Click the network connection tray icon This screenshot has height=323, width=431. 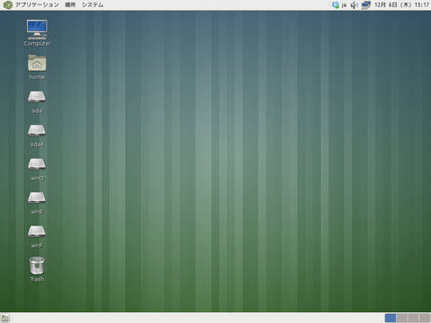coord(365,5)
